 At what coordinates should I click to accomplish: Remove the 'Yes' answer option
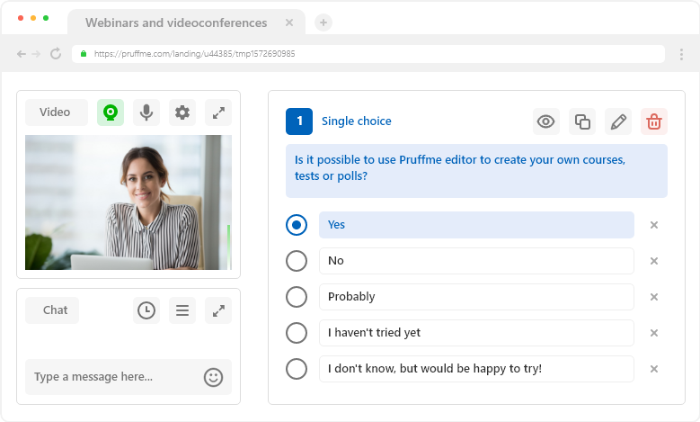point(654,225)
